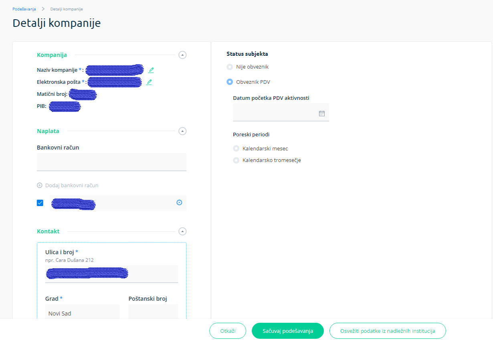Collapse the Kompanija section
493x340 pixels.
[182, 55]
